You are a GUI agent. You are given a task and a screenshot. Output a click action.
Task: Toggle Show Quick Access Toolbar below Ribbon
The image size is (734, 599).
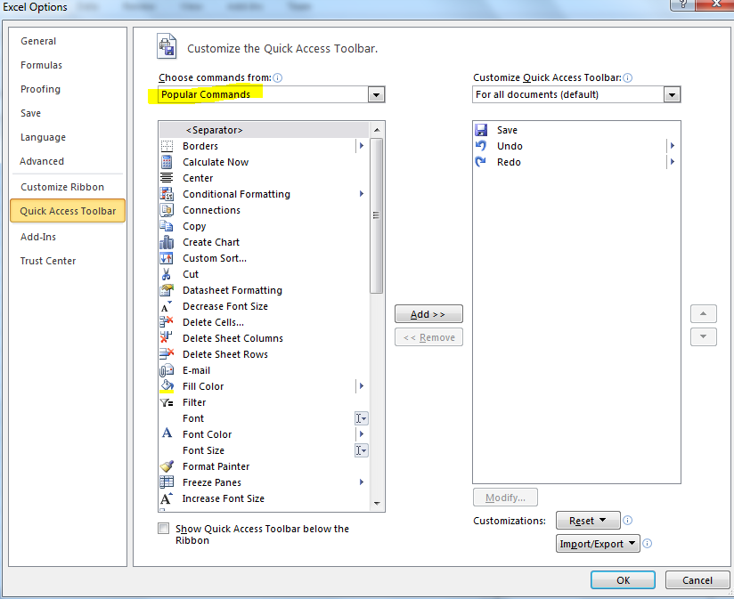coord(163,529)
